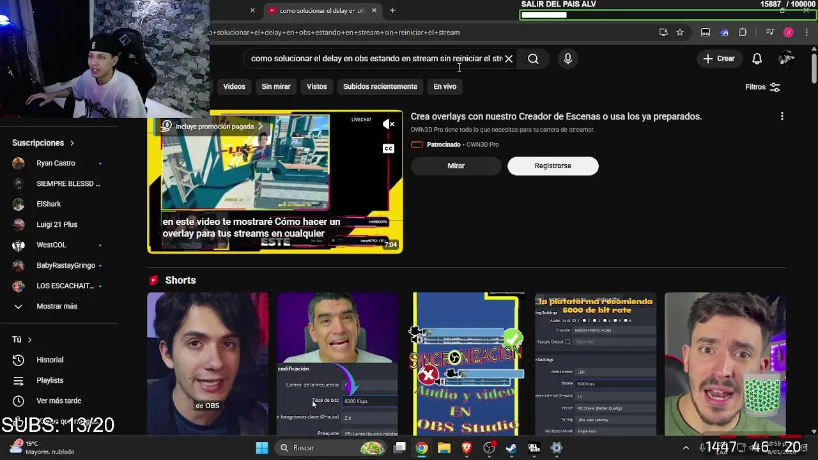The image size is (818, 460).
Task: Close the YouTube search results browser tab
Action: click(x=374, y=10)
